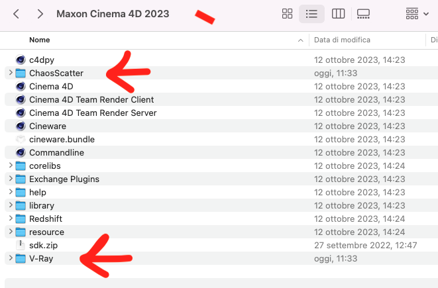Select Cinema 4D Team Render Server icon
The height and width of the screenshot is (288, 438).
[x=21, y=113]
